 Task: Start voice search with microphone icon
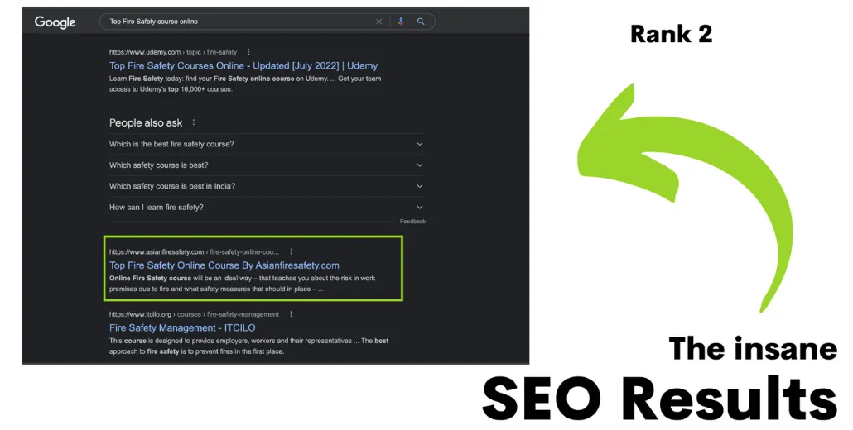point(401,21)
